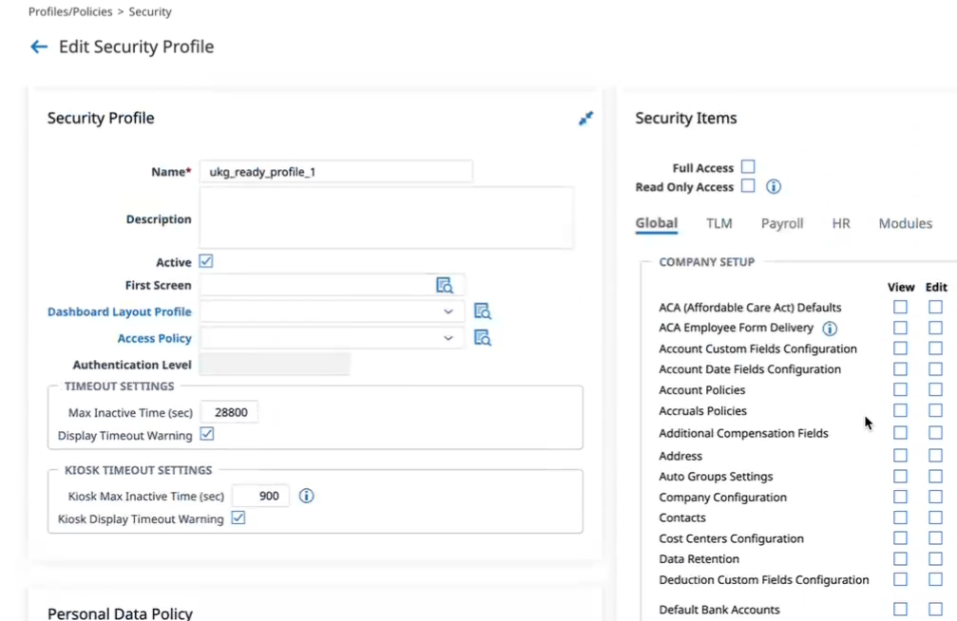Go back using the blue arrow icon
This screenshot has width=957, height=621.
click(39, 47)
